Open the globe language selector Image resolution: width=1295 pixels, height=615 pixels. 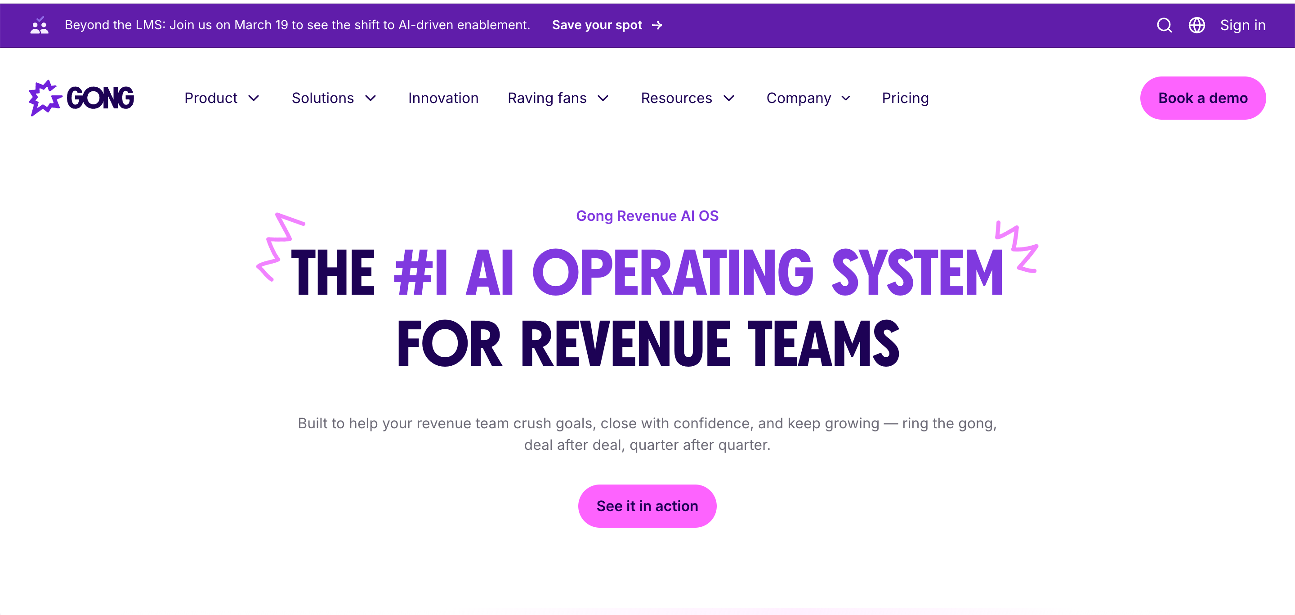[x=1197, y=25]
